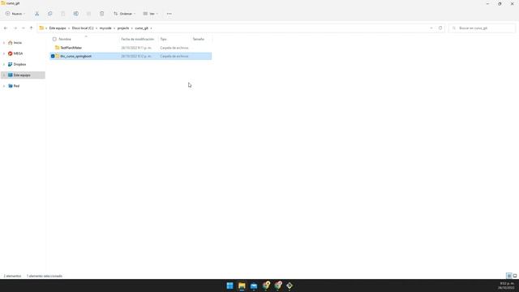Open the Ordenar sort dropdown
This screenshot has height=292, width=519.
coord(124,14)
